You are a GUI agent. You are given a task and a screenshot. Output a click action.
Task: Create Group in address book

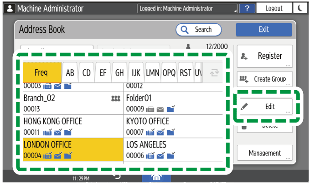click(264, 79)
